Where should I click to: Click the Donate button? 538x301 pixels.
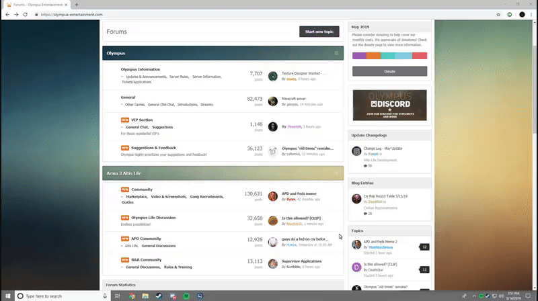(x=390, y=71)
